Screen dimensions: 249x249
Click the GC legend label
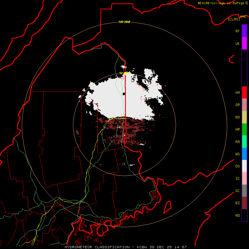tap(237, 191)
